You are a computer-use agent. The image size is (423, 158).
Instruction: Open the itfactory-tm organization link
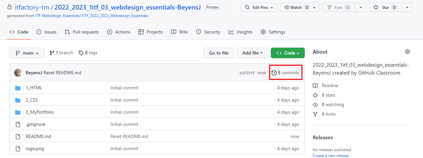pyautogui.click(x=32, y=7)
